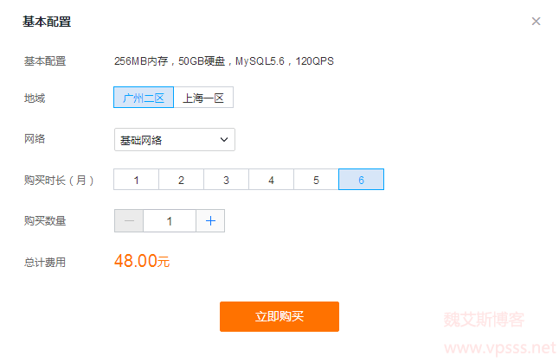The image size is (559, 362).
Task: Increase purchase quantity with the plus icon
Action: [x=210, y=221]
